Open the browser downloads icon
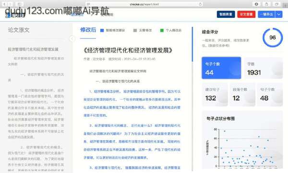Viewport: 288px width, 173px height. pos(256,4)
